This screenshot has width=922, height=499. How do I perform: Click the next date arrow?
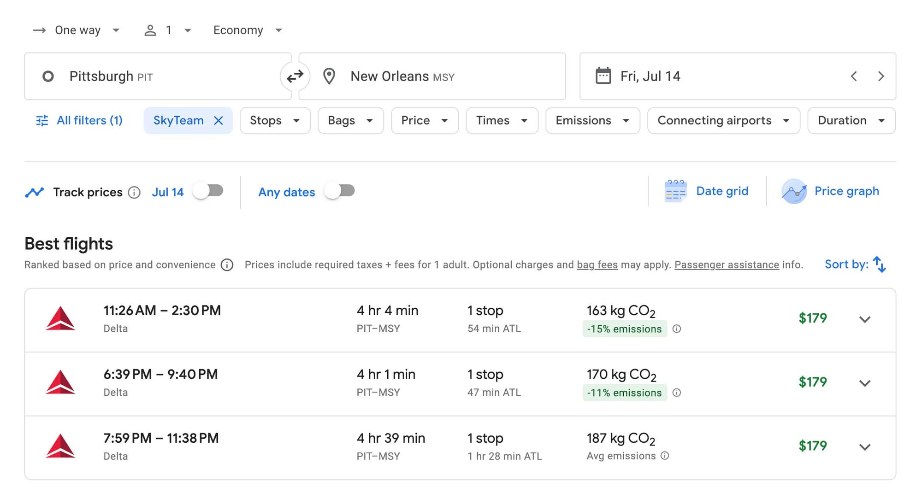(881, 76)
